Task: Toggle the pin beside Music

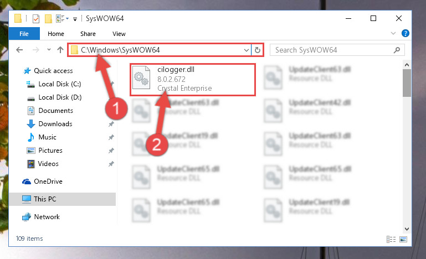Action: 111,137
